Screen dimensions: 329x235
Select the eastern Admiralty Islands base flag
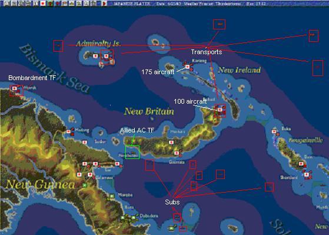[107, 56]
